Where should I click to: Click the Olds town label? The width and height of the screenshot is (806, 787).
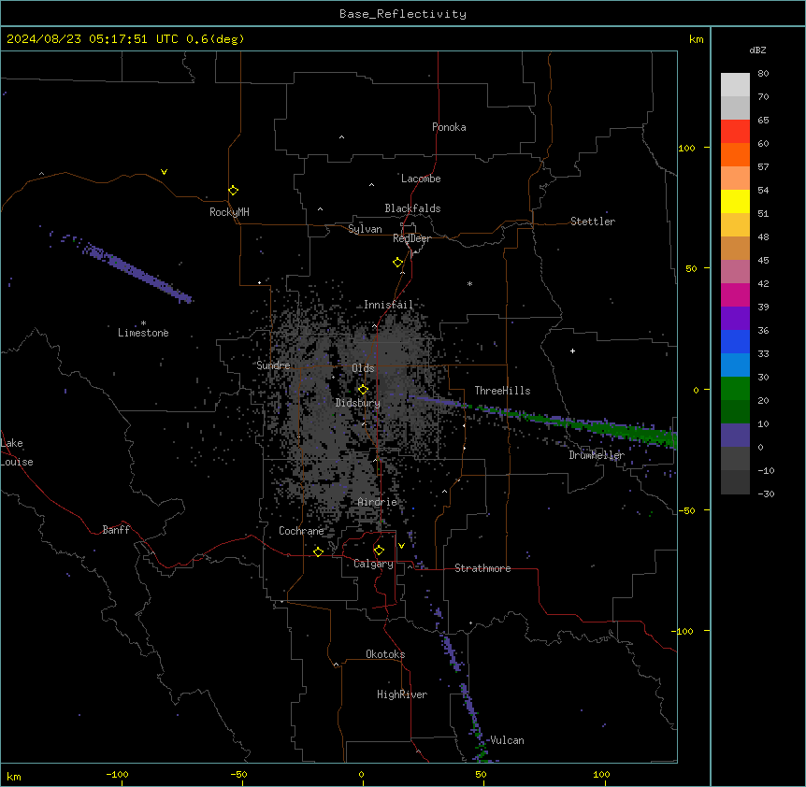(x=363, y=368)
